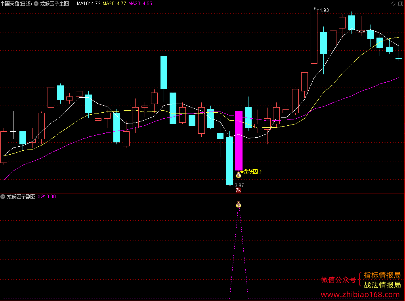
Task: Click the MA20: 4.77 value label
Action: tap(115, 4)
